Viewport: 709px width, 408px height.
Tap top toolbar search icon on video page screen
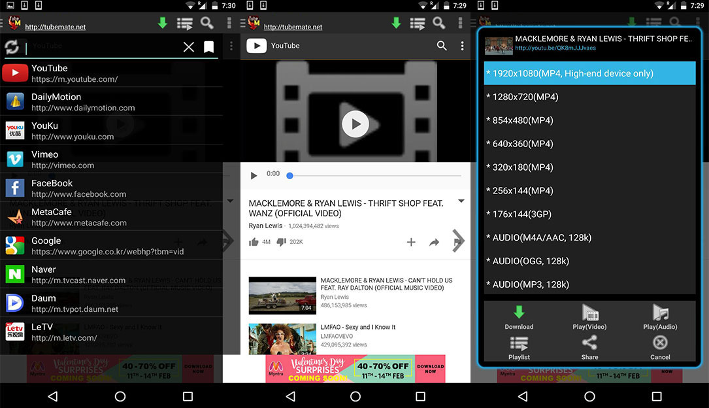pyautogui.click(x=439, y=23)
